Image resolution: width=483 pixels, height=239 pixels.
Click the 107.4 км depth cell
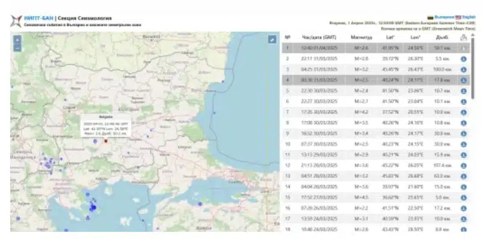point(443,166)
